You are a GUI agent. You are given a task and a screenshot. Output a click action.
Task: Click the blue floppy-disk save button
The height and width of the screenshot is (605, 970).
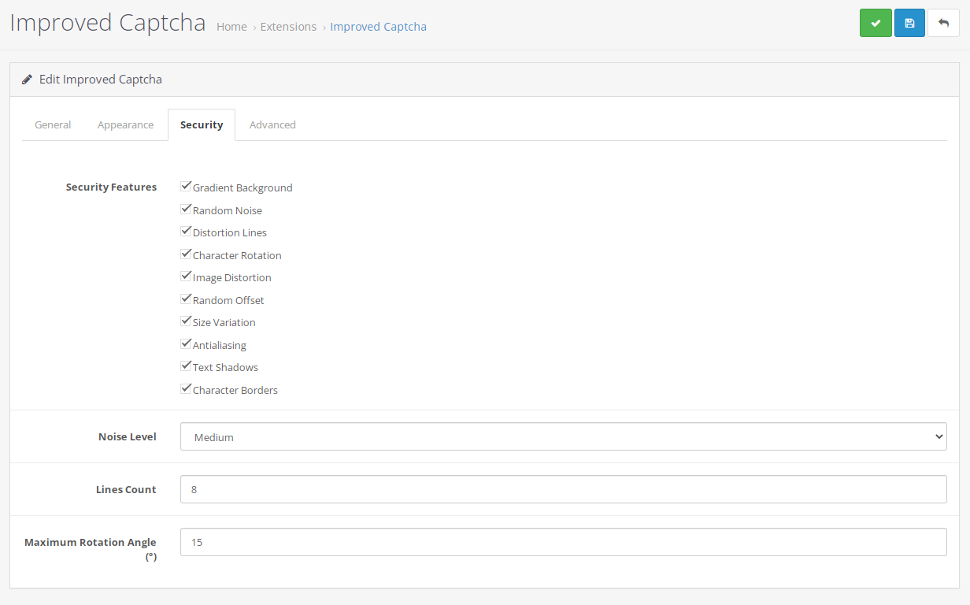[x=909, y=23]
